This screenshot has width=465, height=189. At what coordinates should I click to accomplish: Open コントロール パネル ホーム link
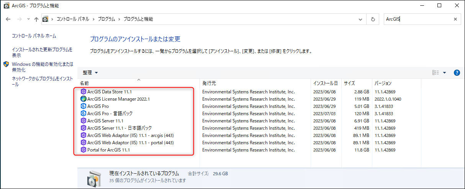34,36
